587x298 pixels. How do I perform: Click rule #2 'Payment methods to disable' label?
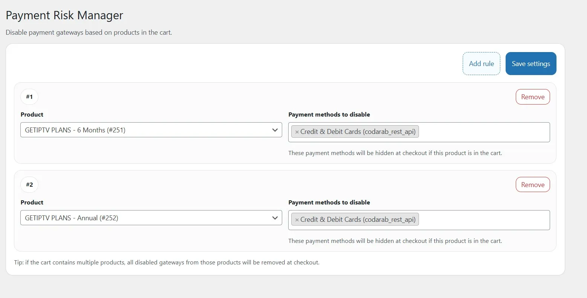pos(329,203)
